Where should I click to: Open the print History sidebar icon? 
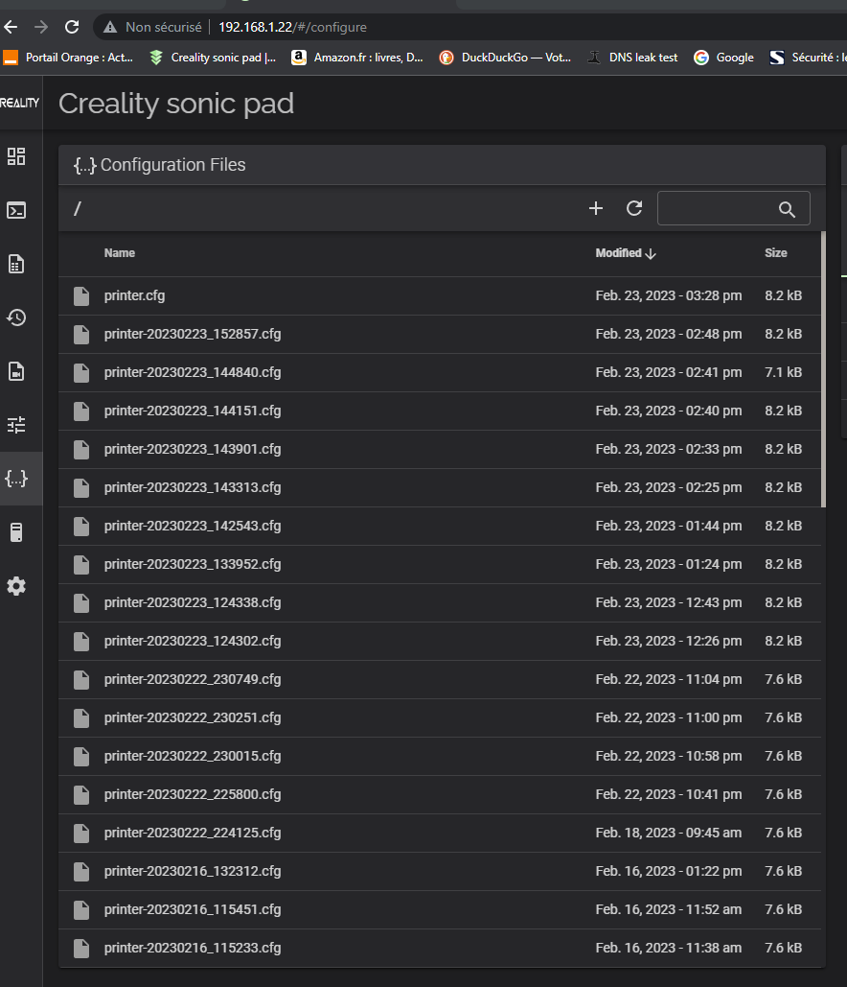coord(16,317)
